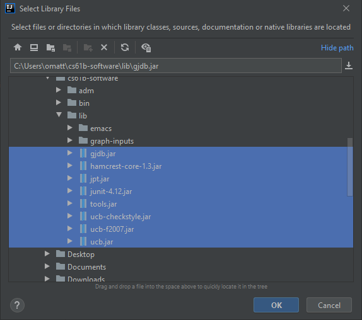
Task: Refresh the file tree
Action: [125, 47]
